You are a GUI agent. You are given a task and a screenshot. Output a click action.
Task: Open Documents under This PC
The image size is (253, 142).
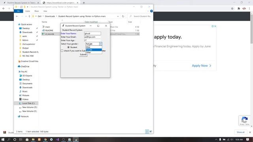point(27,84)
